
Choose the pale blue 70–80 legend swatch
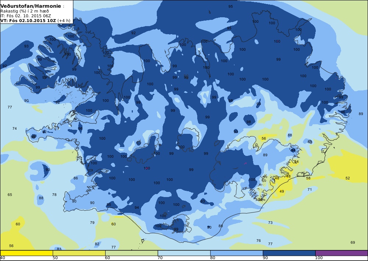click(184, 253)
